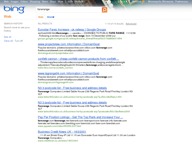Click the ALL RESULTS heading

[45, 24]
